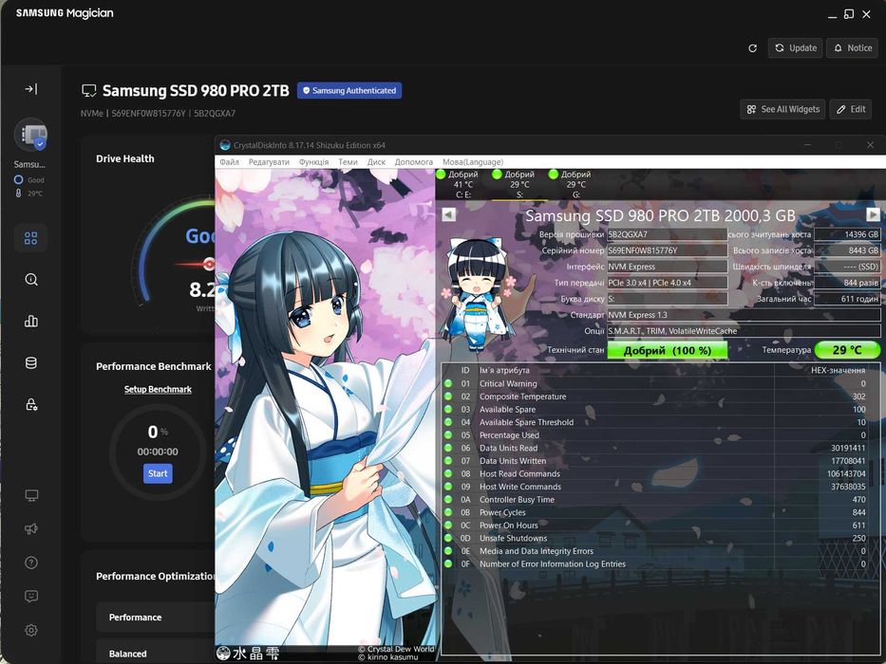The image size is (886, 664).
Task: Click total host reads value 14396 GB
Action: pos(847,234)
